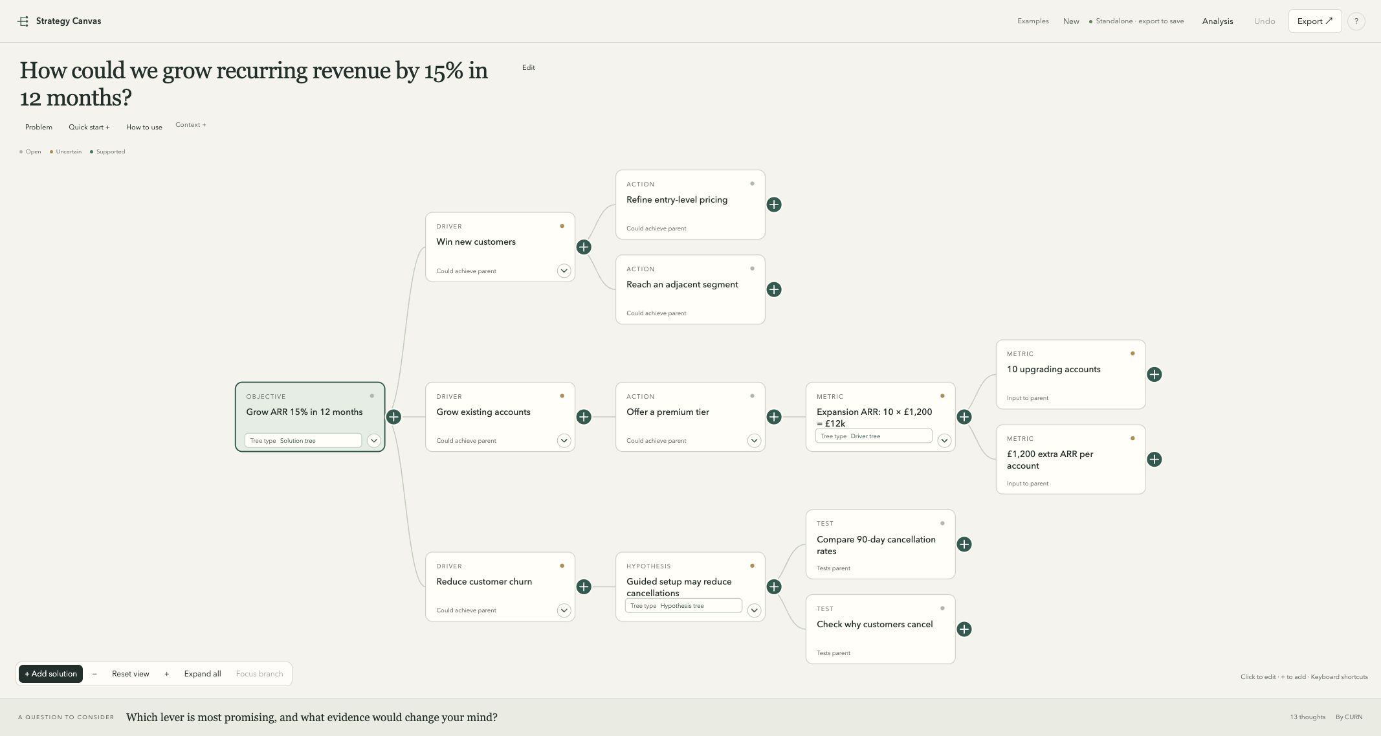Screen dimensions: 1381x736
Task: Open the help question mark icon
Action: point(1356,21)
